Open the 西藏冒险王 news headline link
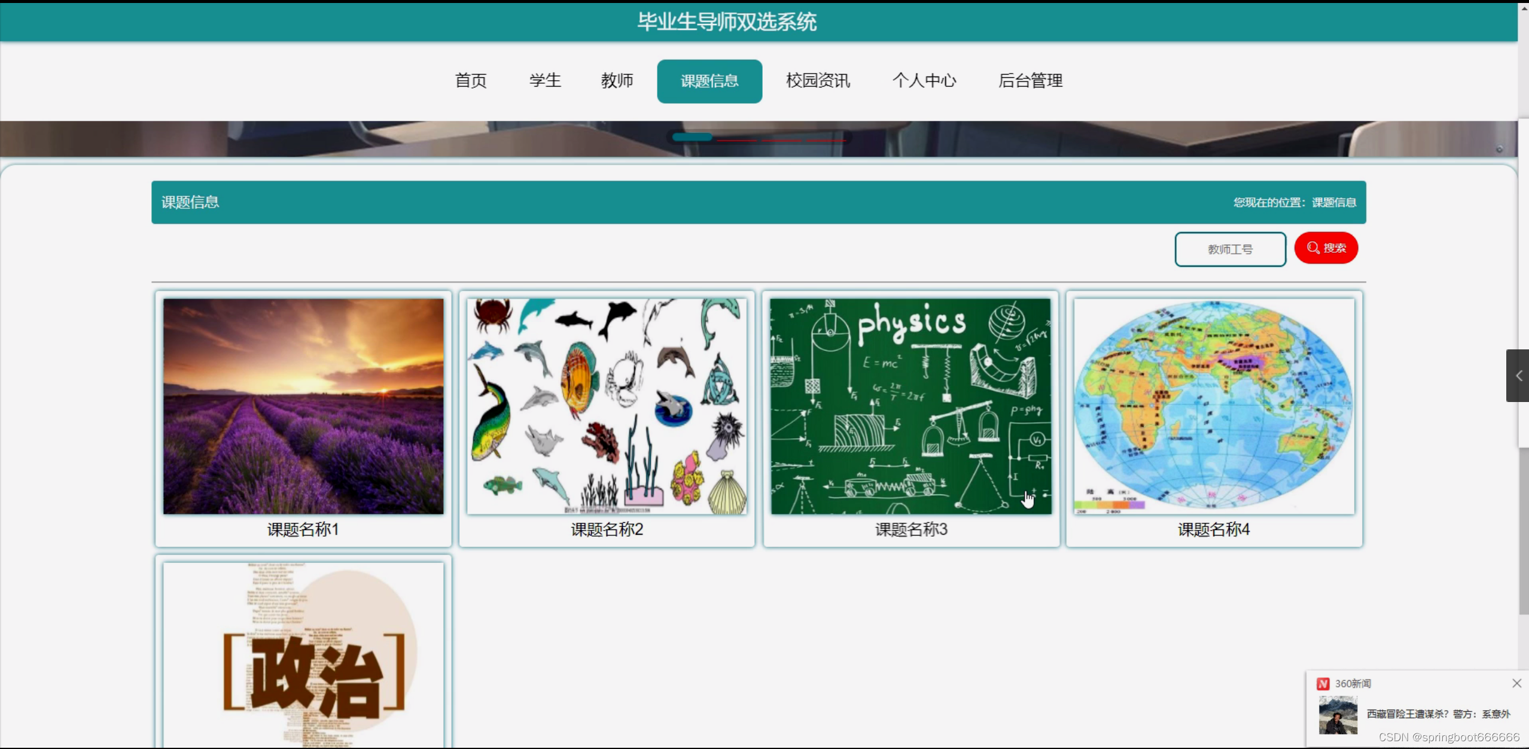The height and width of the screenshot is (749, 1529). 1438,714
